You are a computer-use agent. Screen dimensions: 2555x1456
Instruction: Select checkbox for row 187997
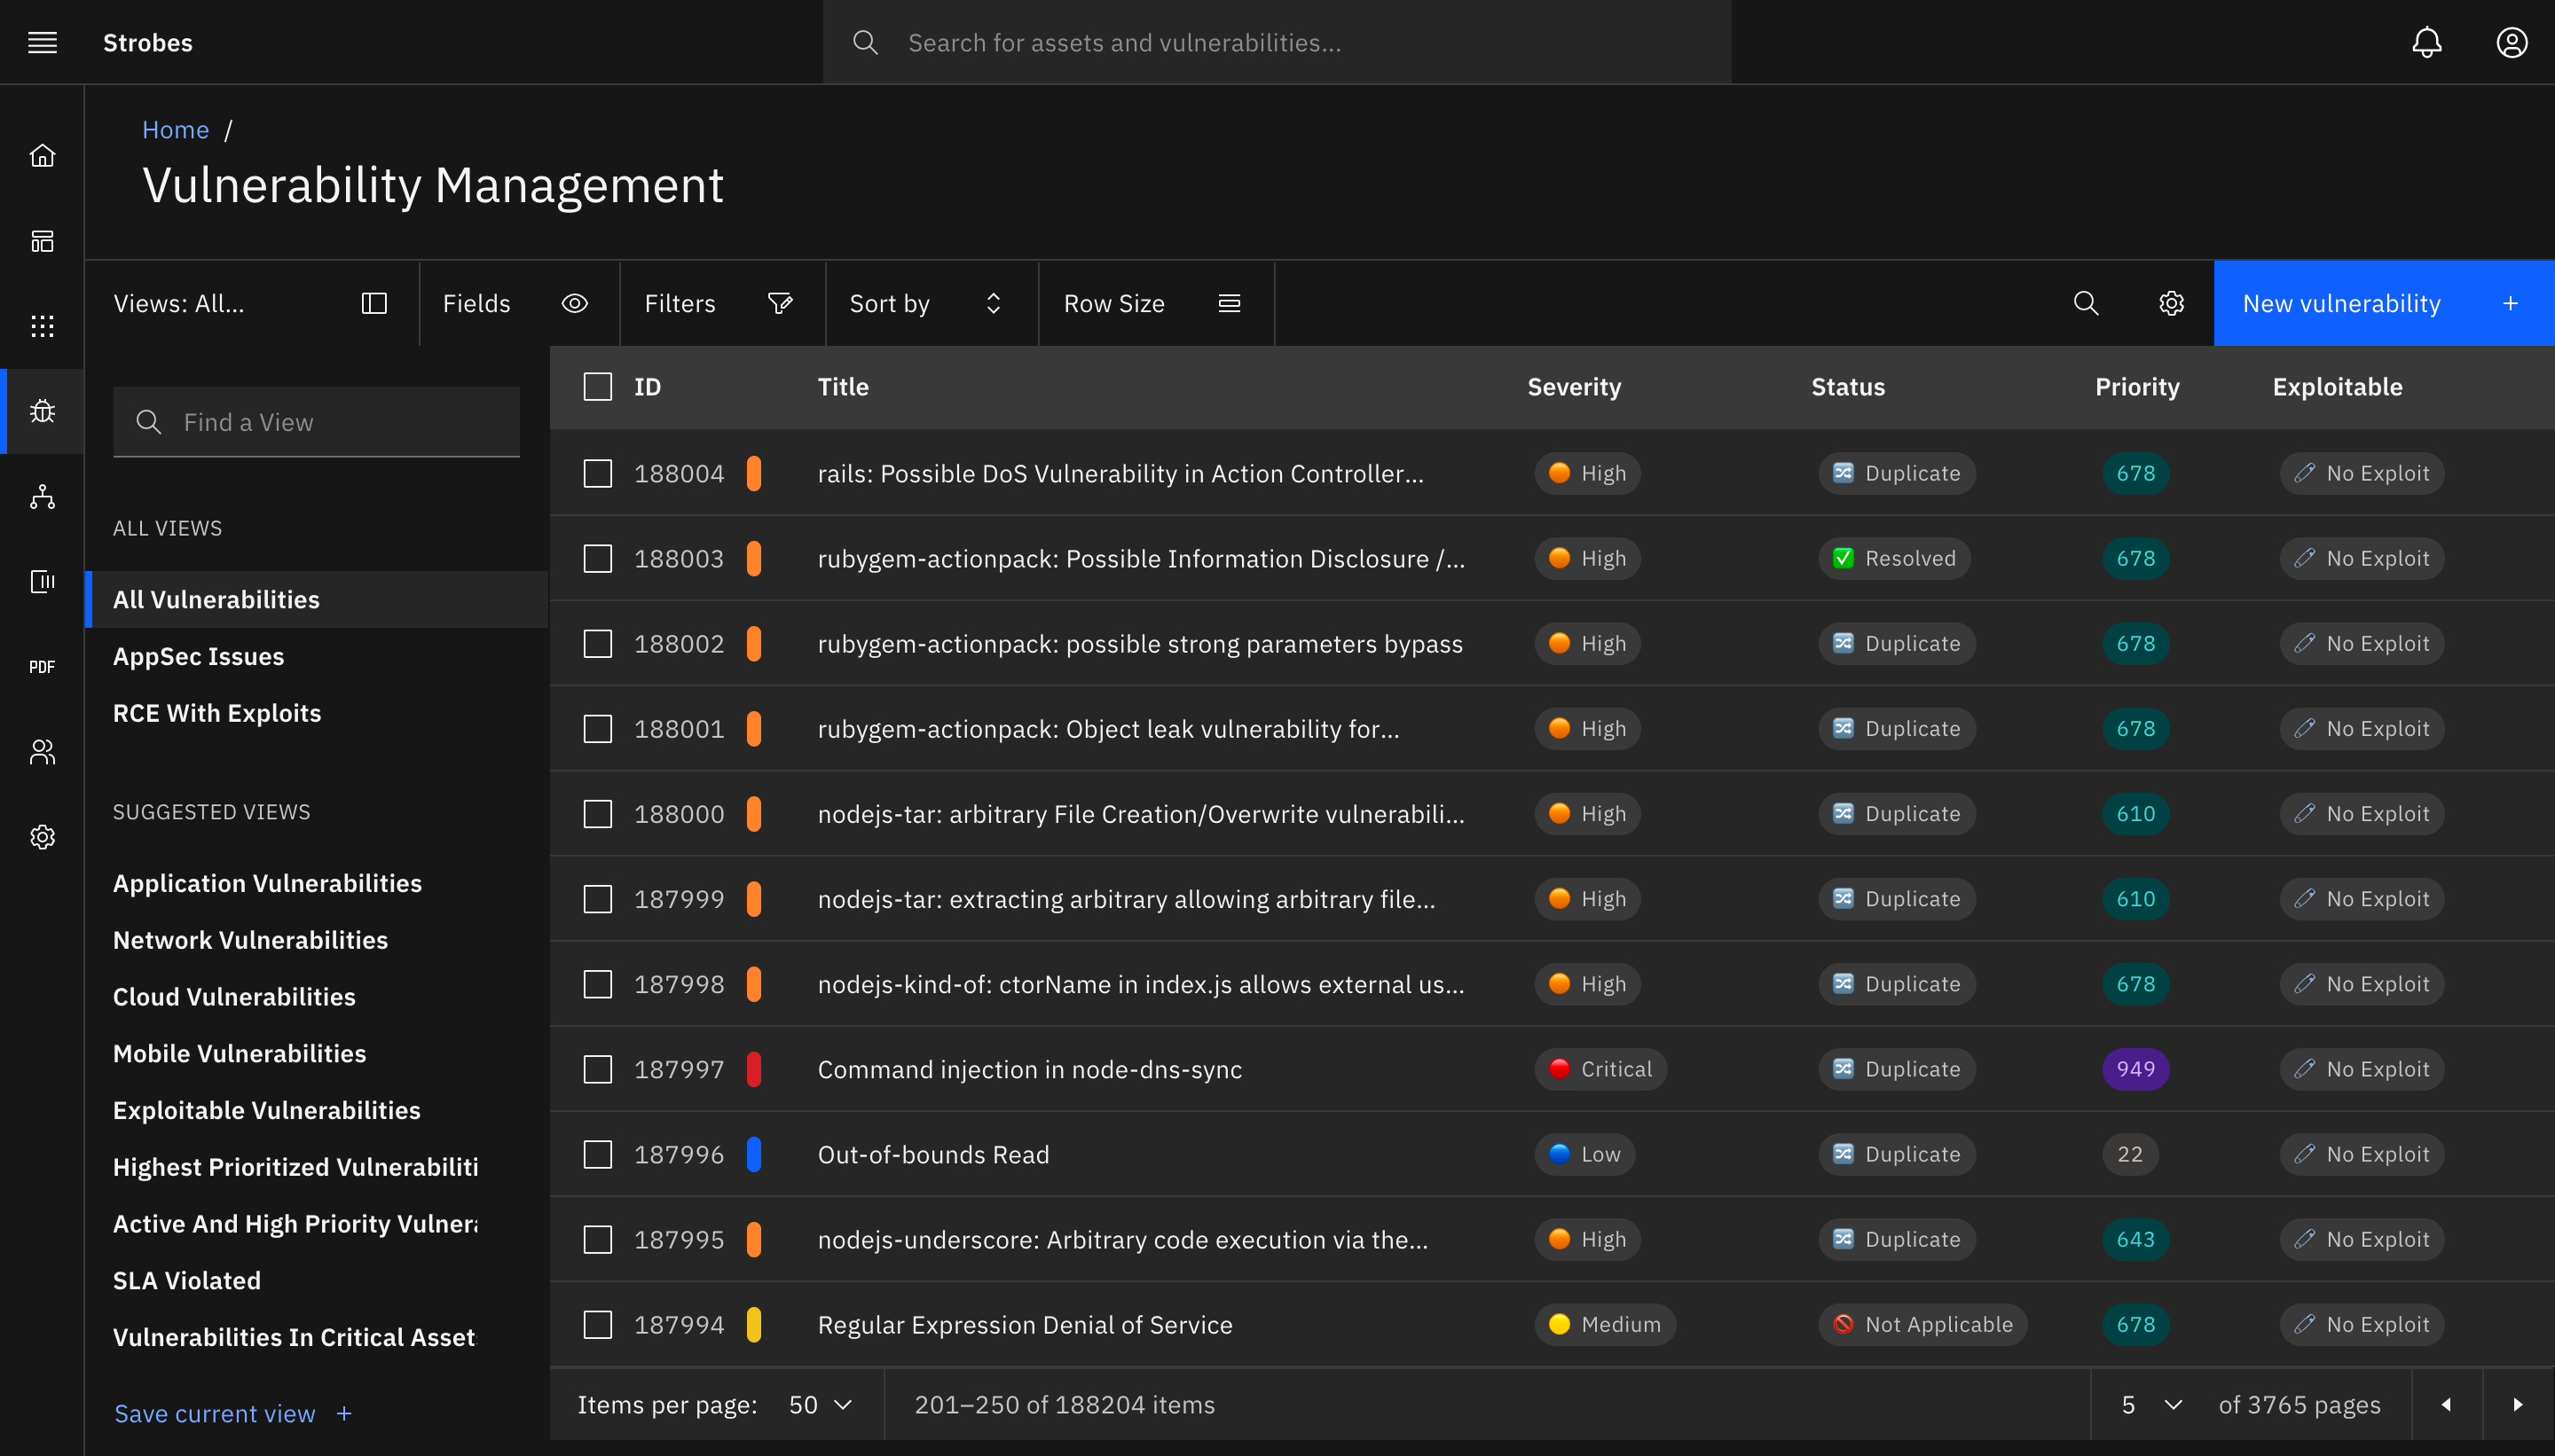click(597, 1069)
